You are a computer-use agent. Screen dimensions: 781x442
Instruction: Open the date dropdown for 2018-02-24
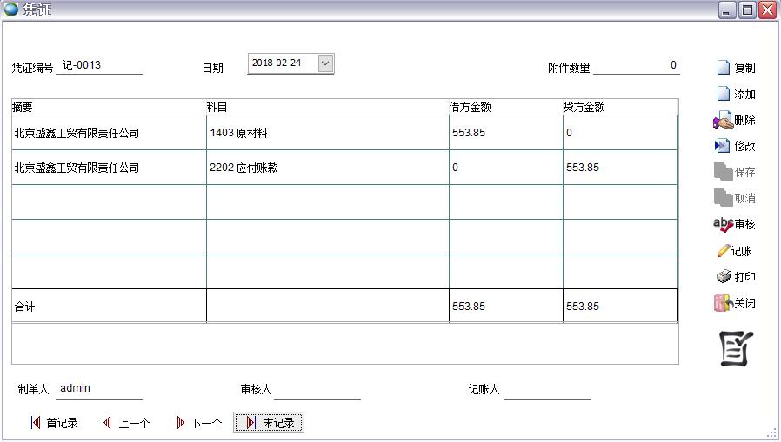tap(325, 63)
